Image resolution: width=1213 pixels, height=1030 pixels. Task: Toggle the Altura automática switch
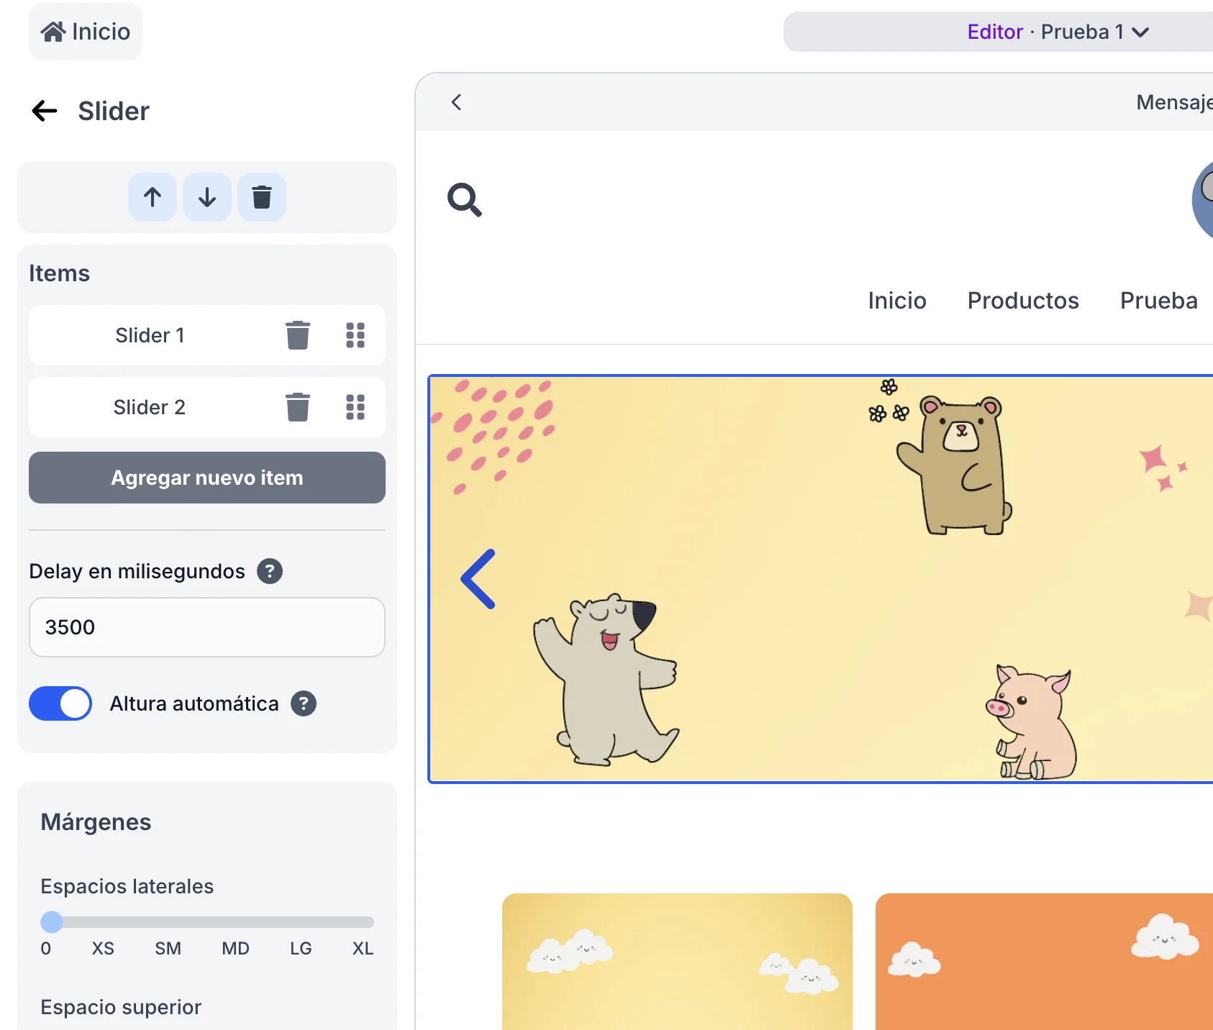tap(60, 703)
